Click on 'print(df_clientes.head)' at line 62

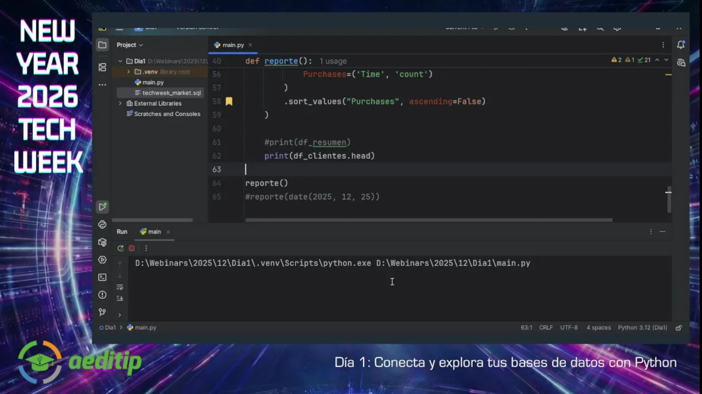[319, 156]
